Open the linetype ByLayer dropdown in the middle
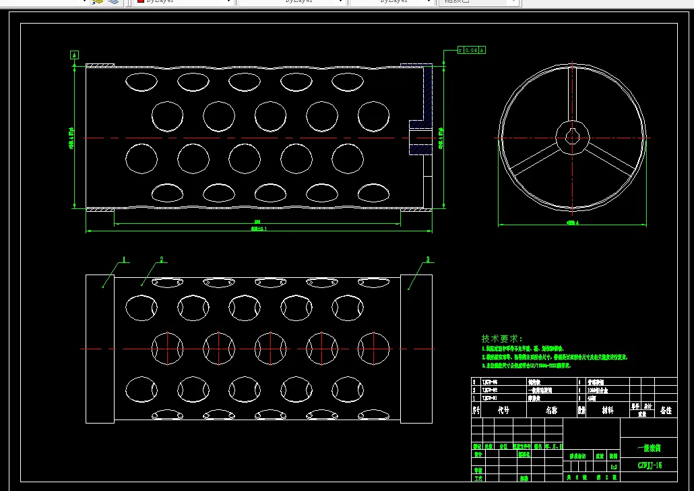Screen dimensions: 694x491 pos(292,1)
